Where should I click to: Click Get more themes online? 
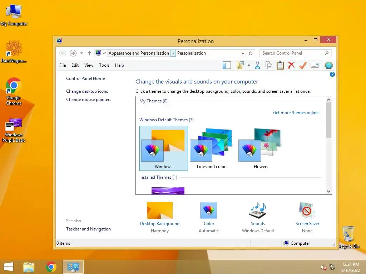(x=296, y=113)
